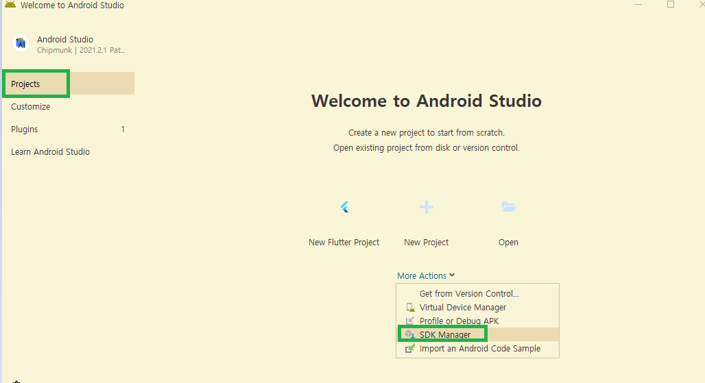Click the Welcome to Android Studio heading
Viewport: 705px width, 383px height.
427,101
